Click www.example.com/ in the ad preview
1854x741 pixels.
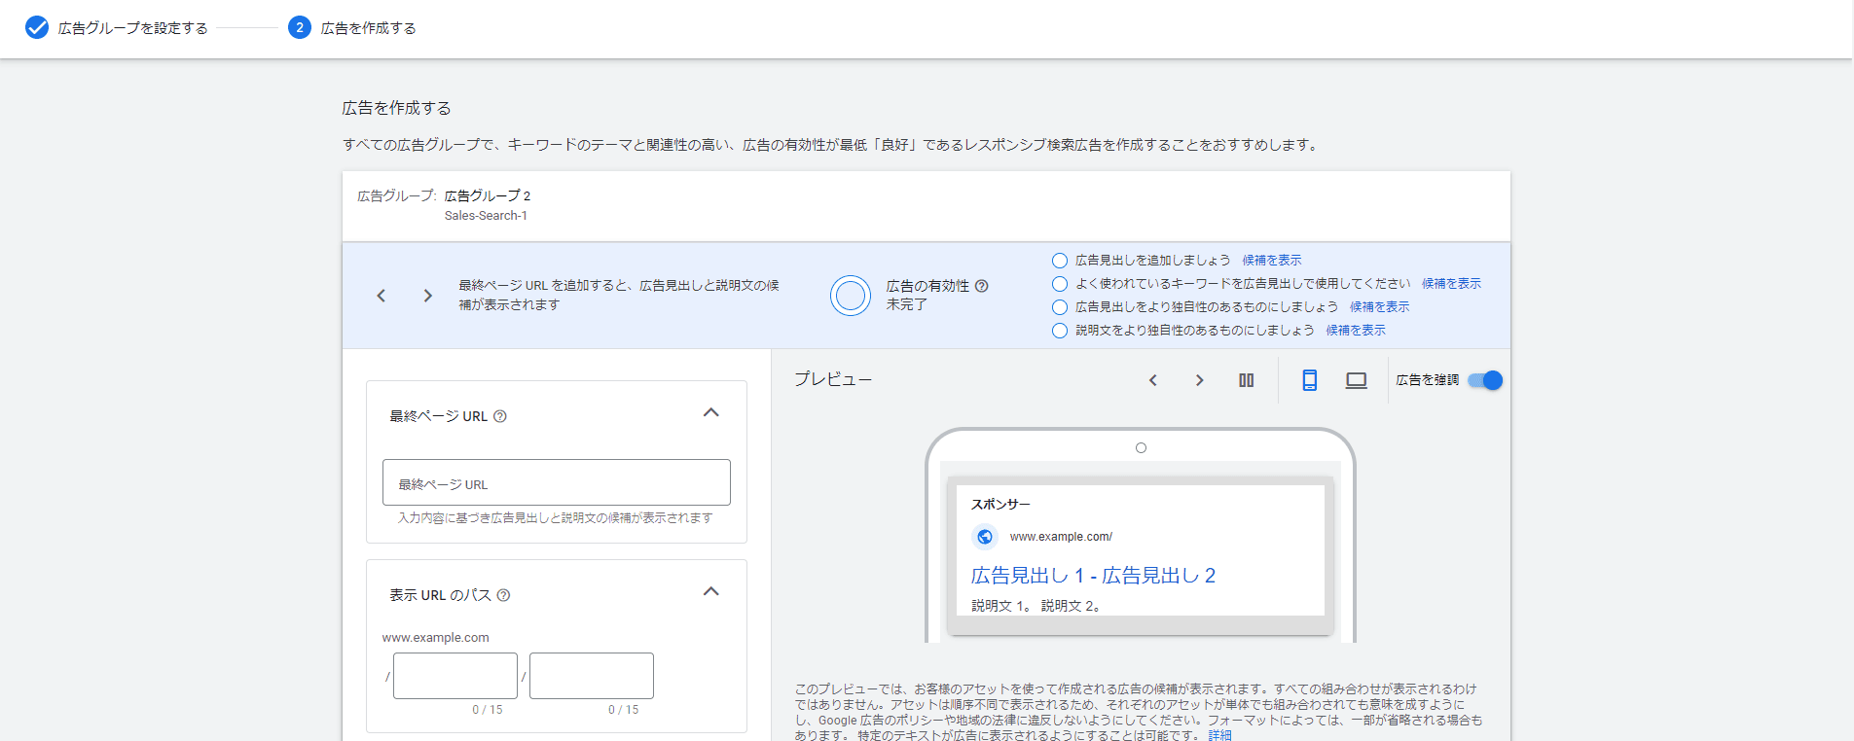pyautogui.click(x=1061, y=537)
